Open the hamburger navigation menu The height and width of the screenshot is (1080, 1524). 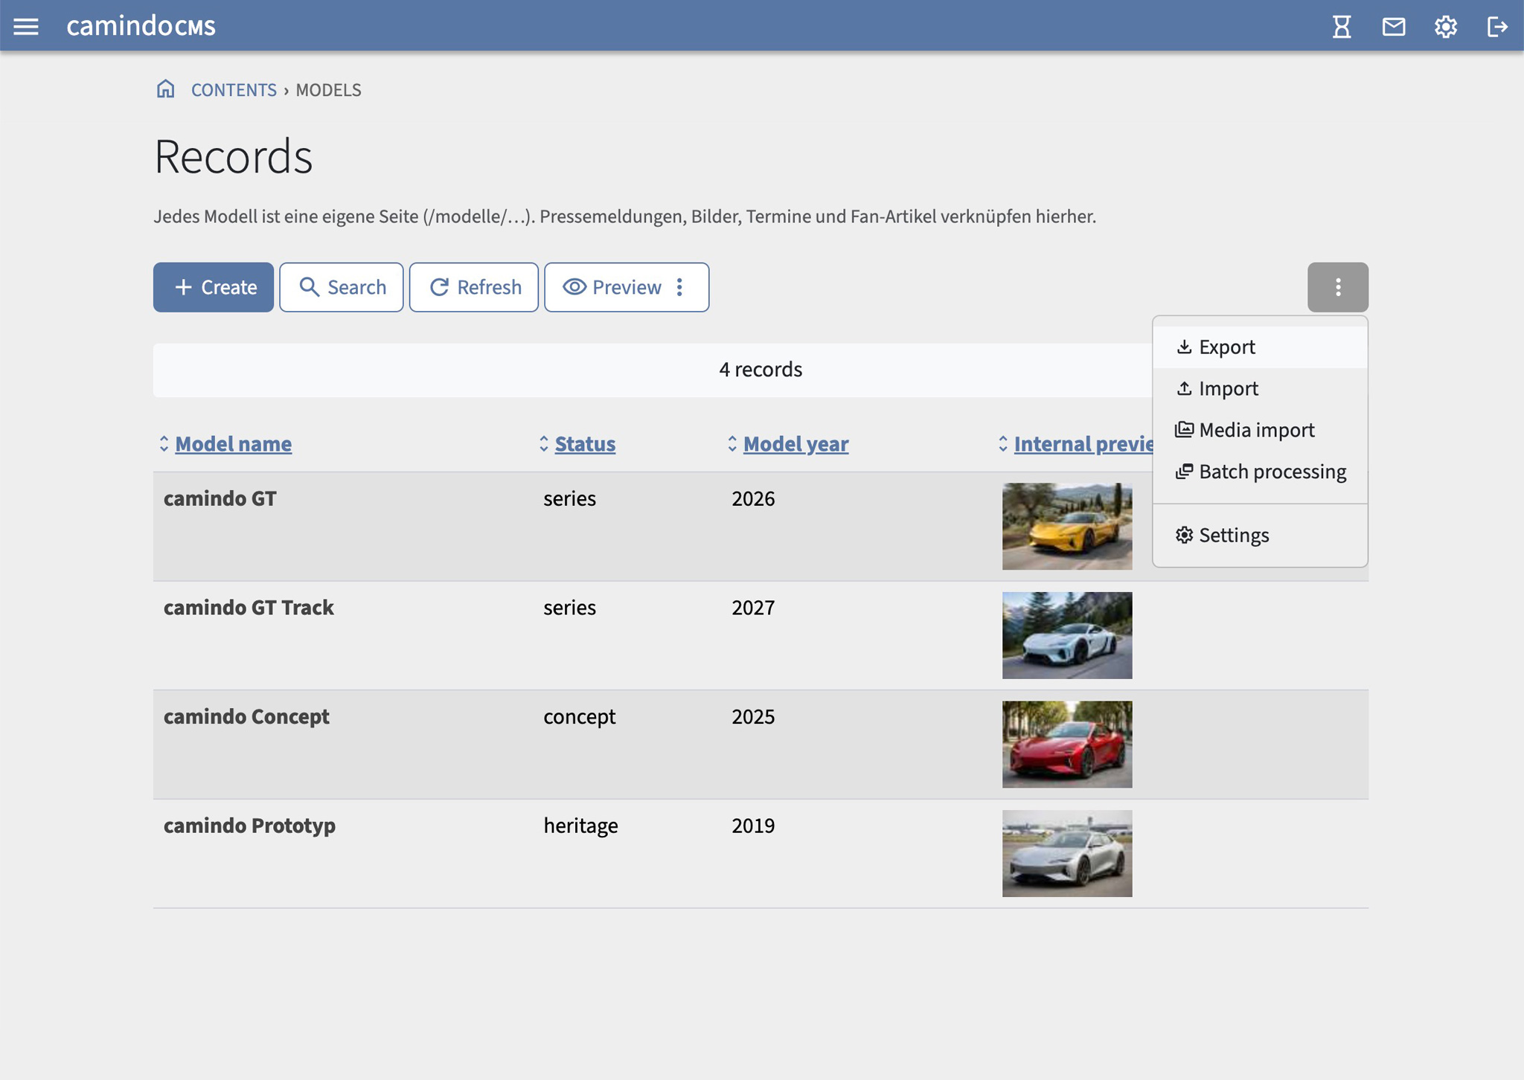coord(26,27)
